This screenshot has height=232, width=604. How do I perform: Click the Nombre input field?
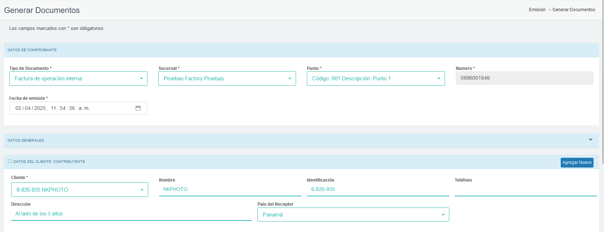230,189
